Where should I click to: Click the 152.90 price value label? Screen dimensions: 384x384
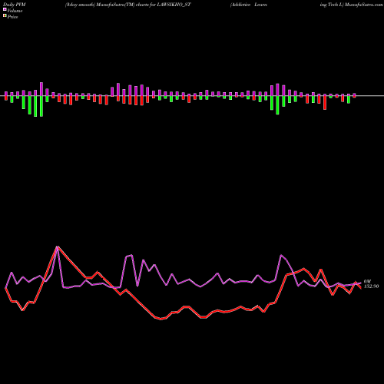pyautogui.click(x=371, y=286)
